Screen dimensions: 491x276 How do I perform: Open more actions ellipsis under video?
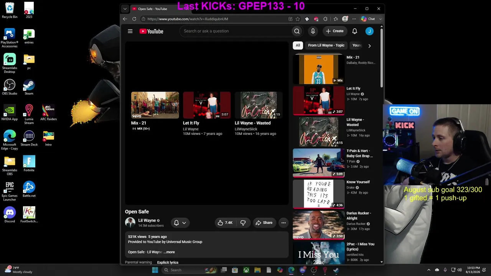point(283,223)
